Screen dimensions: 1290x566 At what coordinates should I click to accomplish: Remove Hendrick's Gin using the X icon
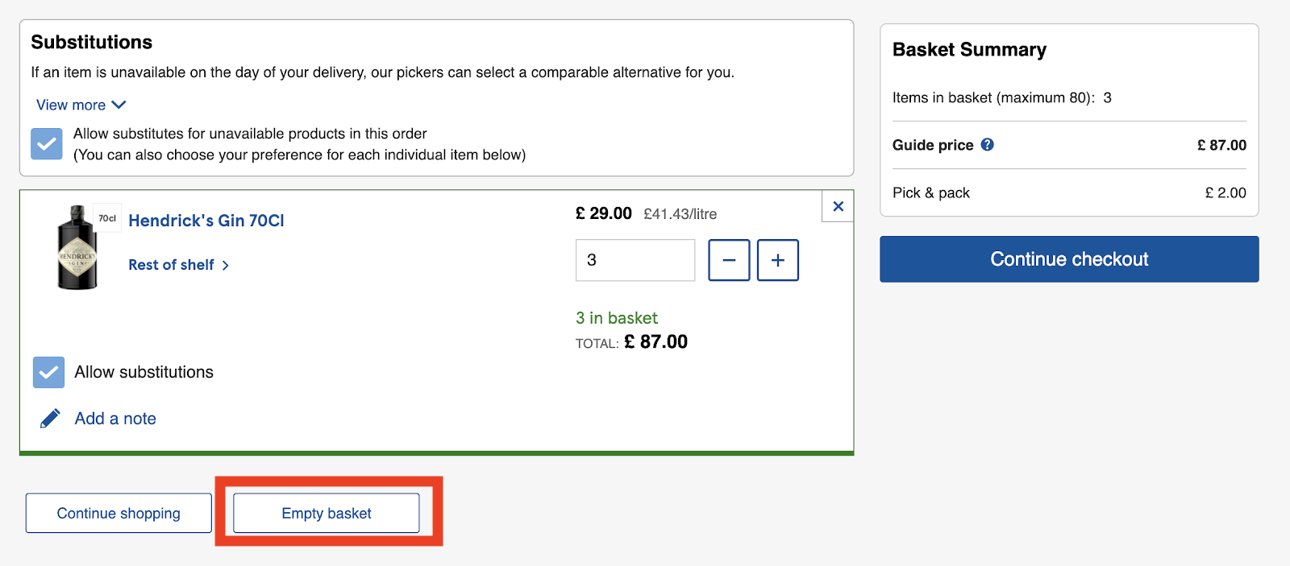point(837,206)
